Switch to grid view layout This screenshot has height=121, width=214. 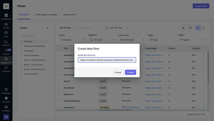pos(203,28)
